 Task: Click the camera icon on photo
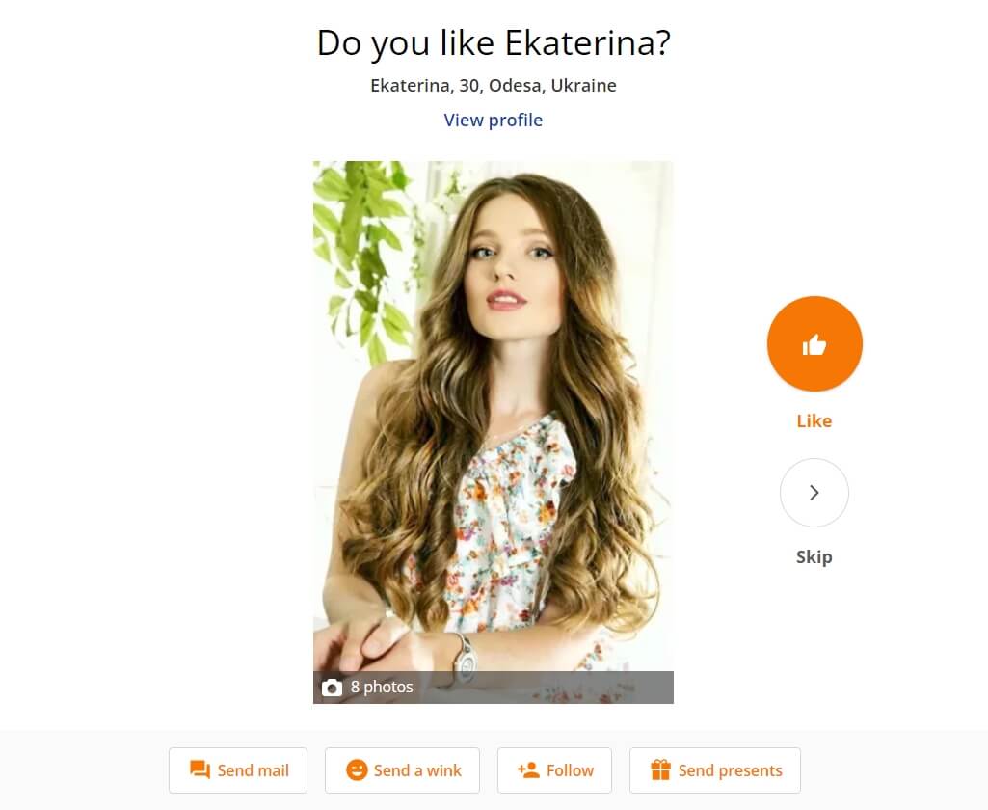(x=332, y=688)
